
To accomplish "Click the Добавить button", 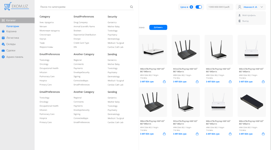I will pos(158,27).
